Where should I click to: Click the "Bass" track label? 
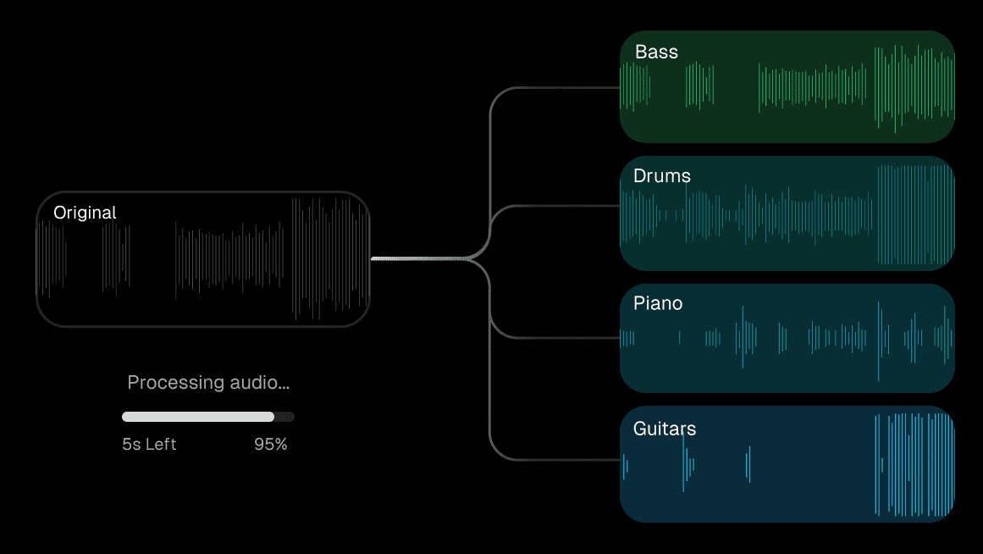tap(656, 52)
